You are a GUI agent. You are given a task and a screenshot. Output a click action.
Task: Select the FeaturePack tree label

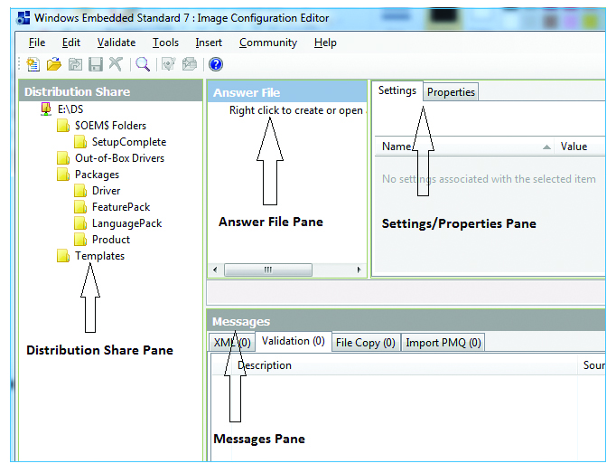pos(121,207)
